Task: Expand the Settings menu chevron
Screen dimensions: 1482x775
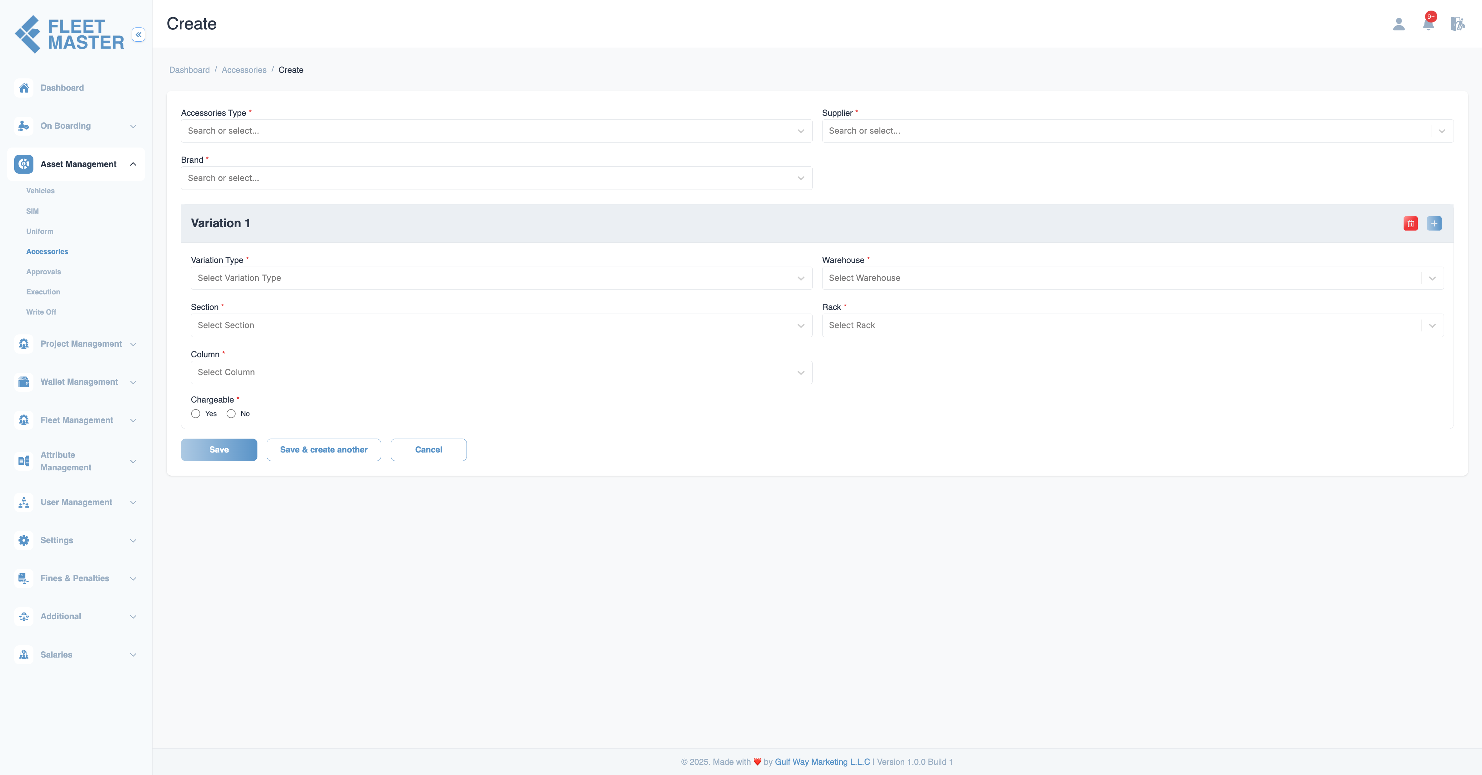Action: (133, 541)
